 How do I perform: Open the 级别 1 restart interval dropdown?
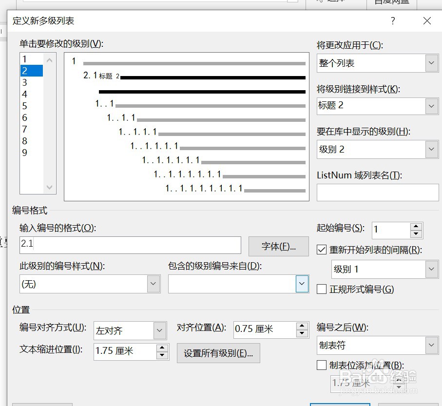(x=431, y=269)
